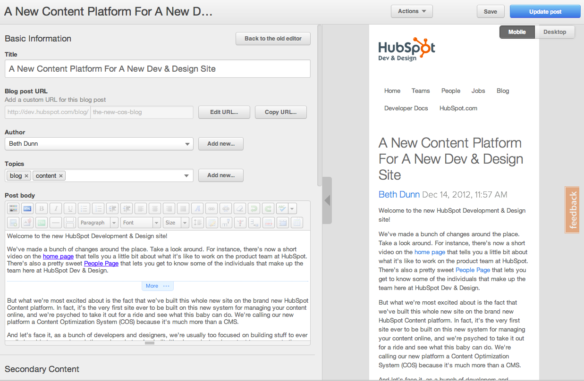Screen dimensions: 584x381
Task: Click the redo arrow in toolbar
Action: (268, 208)
